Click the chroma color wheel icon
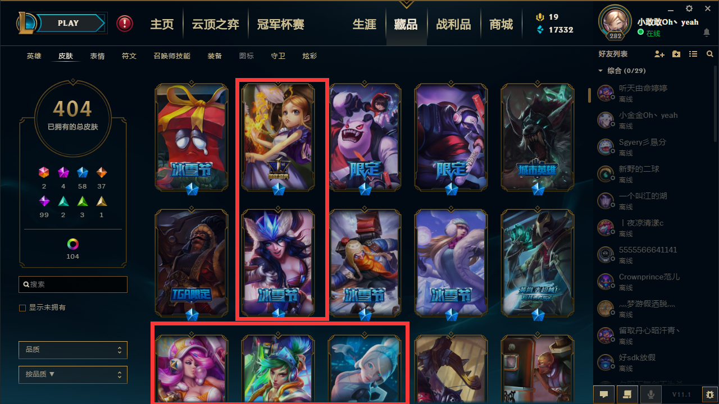This screenshot has height=404, width=719. tap(73, 244)
